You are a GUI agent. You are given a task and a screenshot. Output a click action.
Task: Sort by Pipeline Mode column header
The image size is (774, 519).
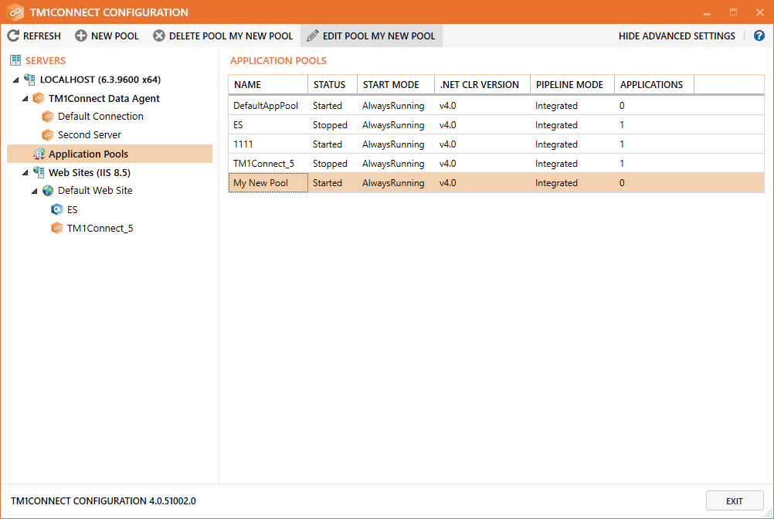coord(572,84)
